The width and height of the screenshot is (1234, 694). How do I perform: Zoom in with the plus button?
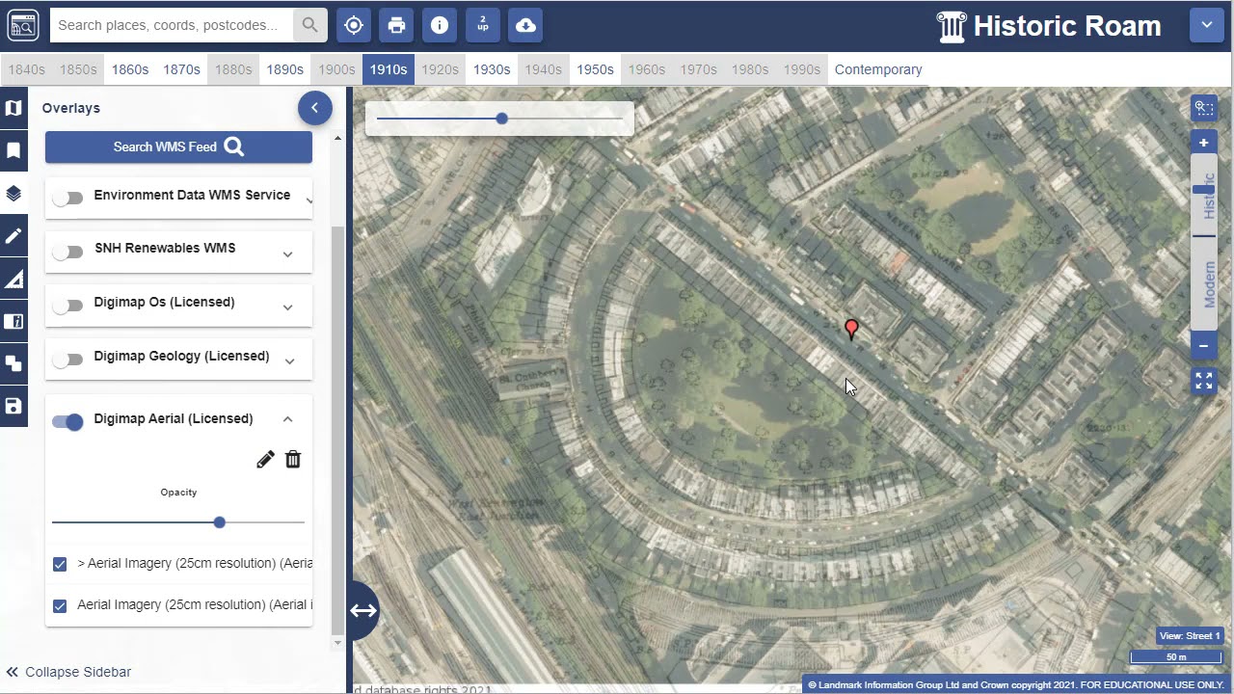pyautogui.click(x=1203, y=143)
